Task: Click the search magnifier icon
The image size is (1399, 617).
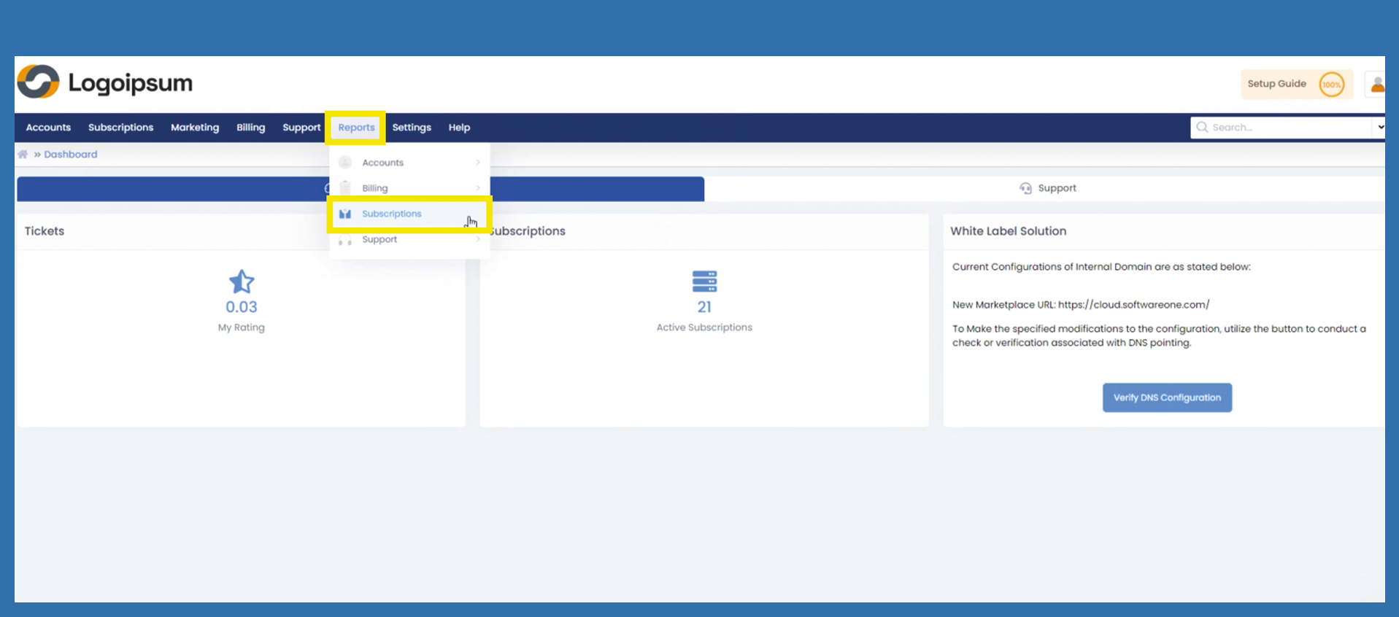Action: point(1202,128)
